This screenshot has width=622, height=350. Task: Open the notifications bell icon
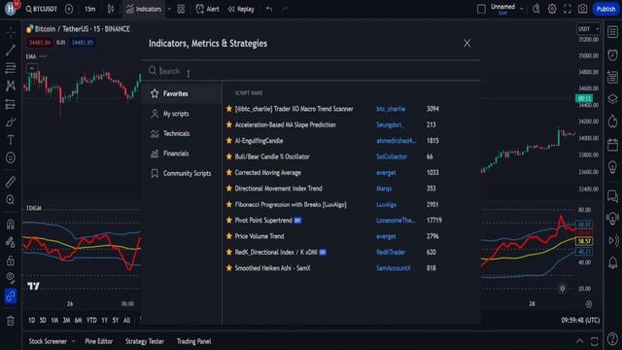(x=613, y=262)
